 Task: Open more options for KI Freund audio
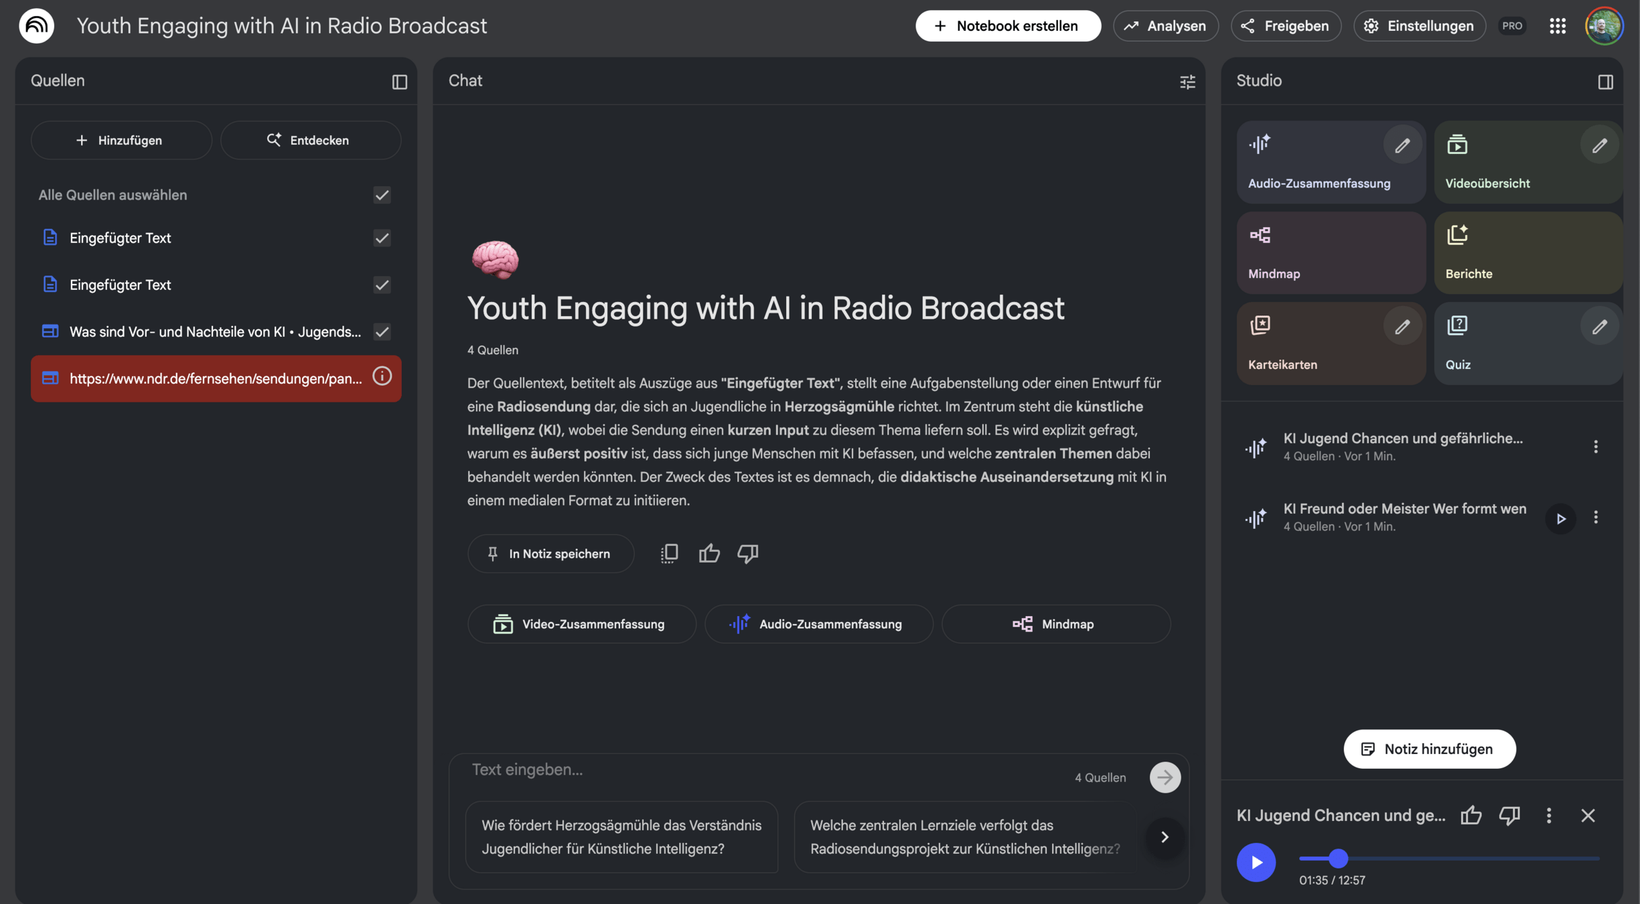tap(1596, 518)
